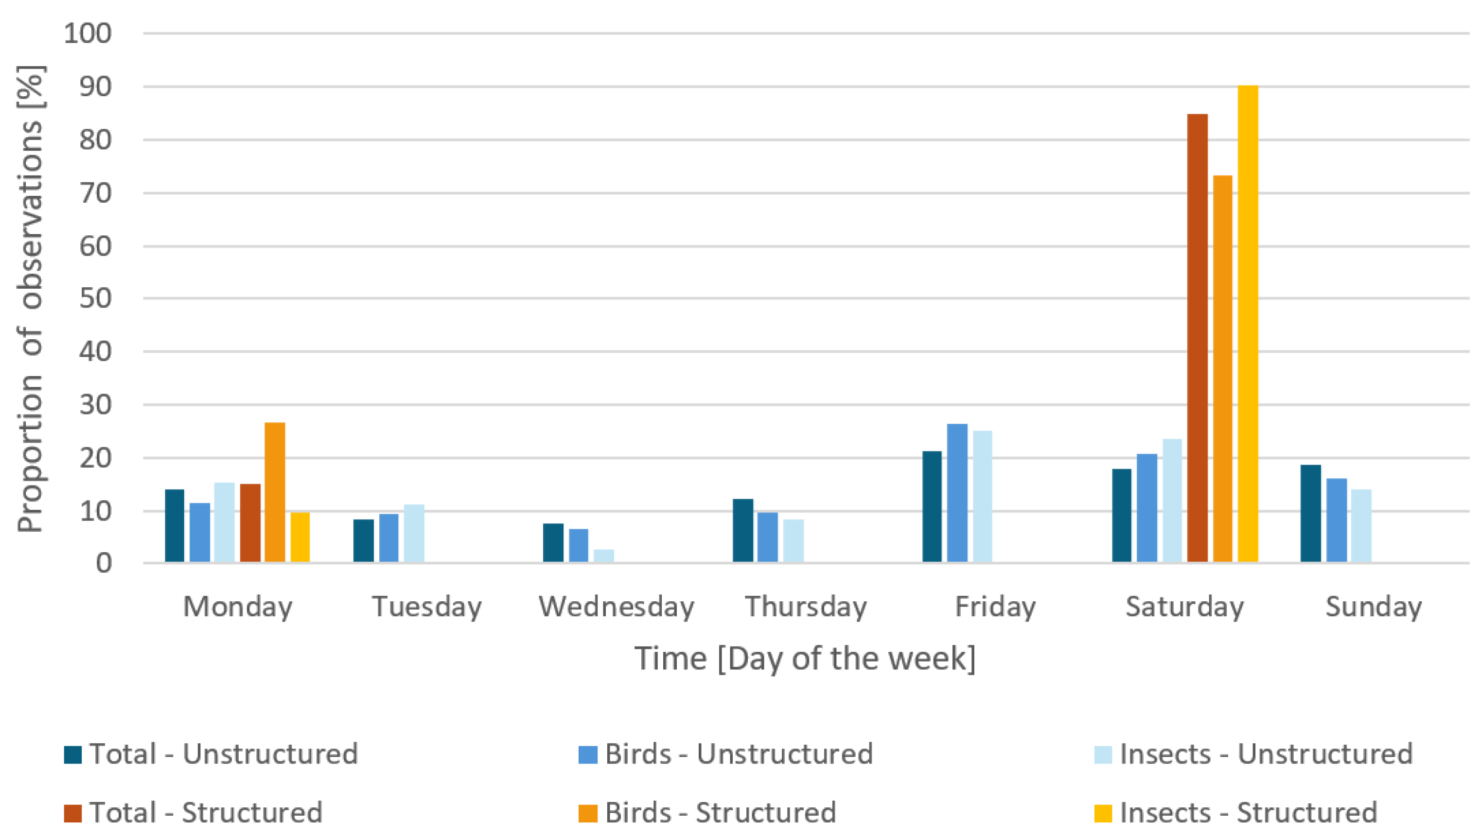
Task: Click the Total - Unstructured legend color swatch
Action: tap(72, 755)
